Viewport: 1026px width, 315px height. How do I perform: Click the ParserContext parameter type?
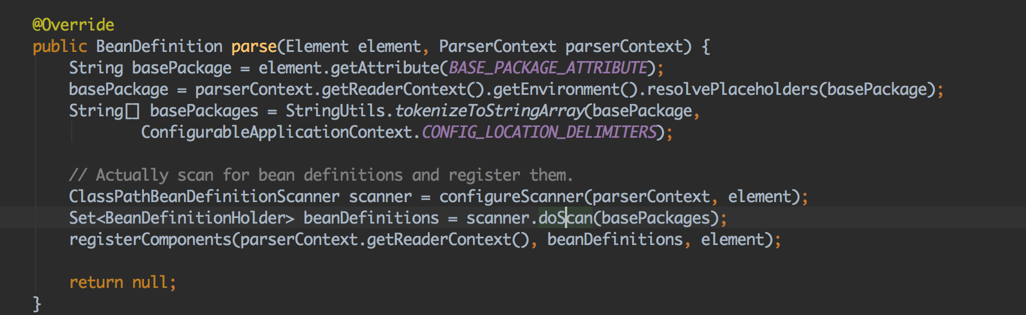498,46
